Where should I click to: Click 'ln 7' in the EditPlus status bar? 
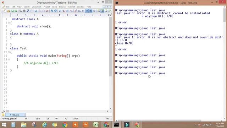[27, 118]
